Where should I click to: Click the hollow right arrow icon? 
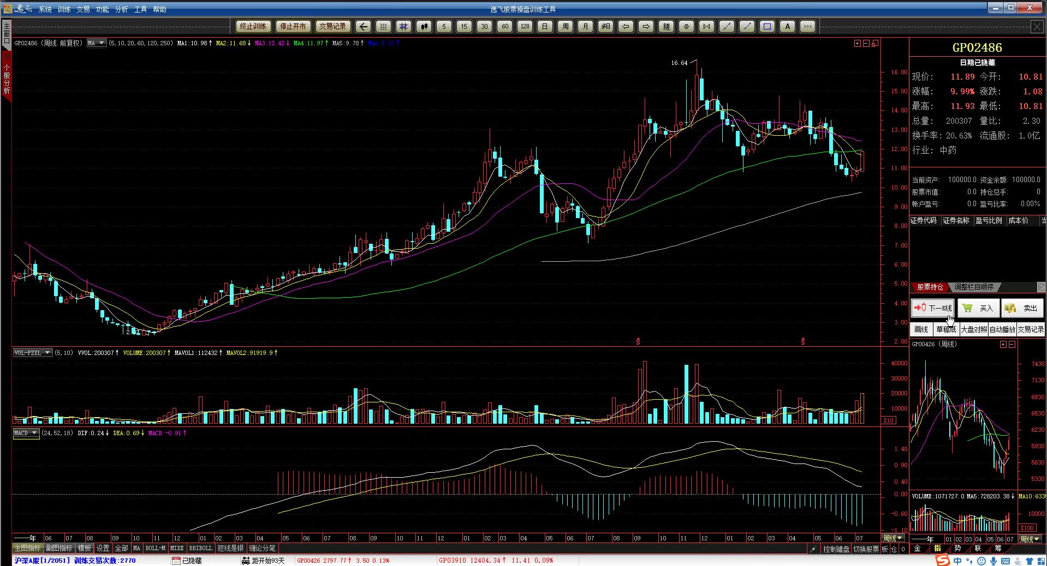tap(646, 26)
